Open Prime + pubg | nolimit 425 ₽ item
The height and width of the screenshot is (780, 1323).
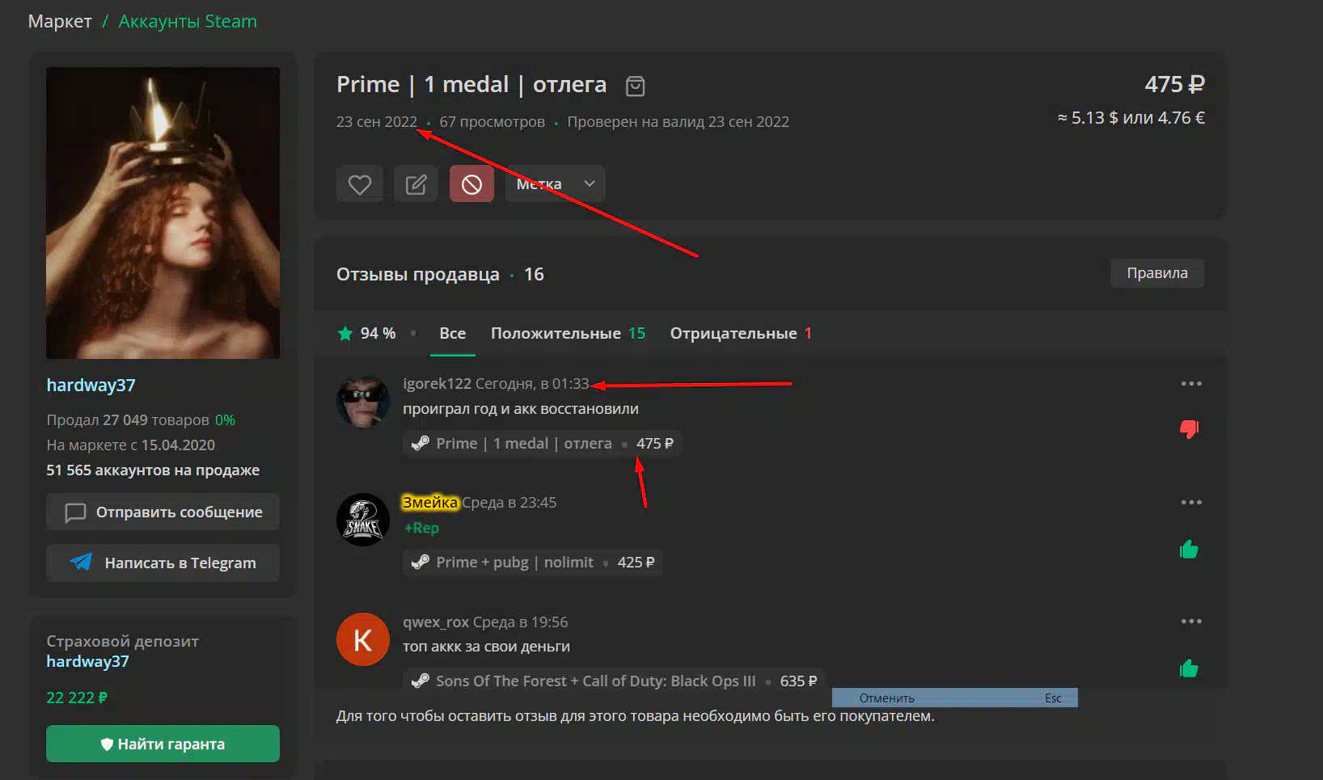(x=533, y=562)
